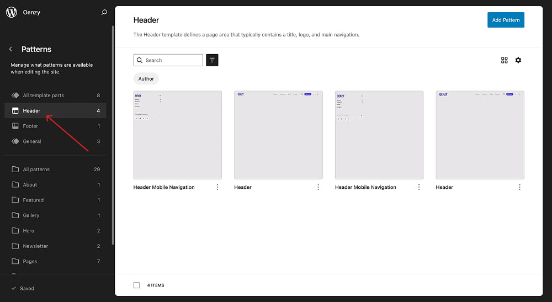This screenshot has width=552, height=302.
Task: Click the Footer template part icon
Action: coord(15,126)
